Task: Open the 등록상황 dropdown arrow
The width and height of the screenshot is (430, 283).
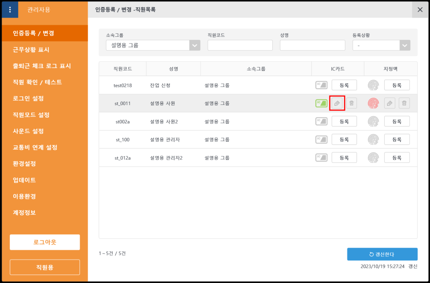Action: pyautogui.click(x=405, y=45)
